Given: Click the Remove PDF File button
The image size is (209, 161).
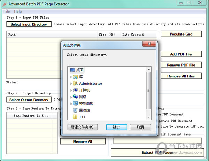Looking at the screenshot, I should point(181,65).
